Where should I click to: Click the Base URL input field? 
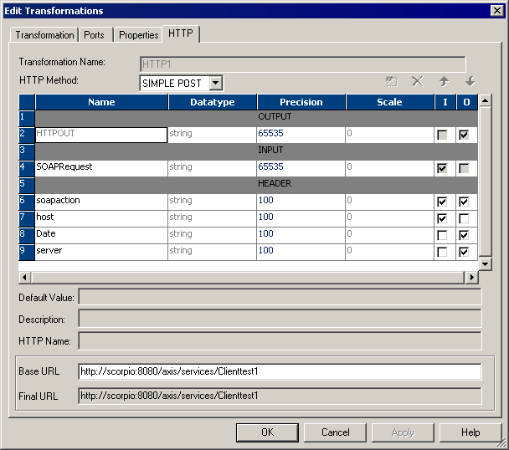click(280, 371)
